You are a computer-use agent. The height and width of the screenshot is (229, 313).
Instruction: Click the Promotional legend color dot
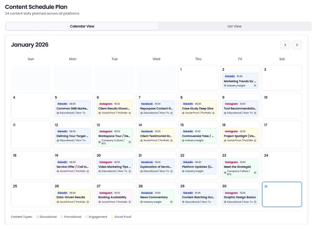(62, 216)
